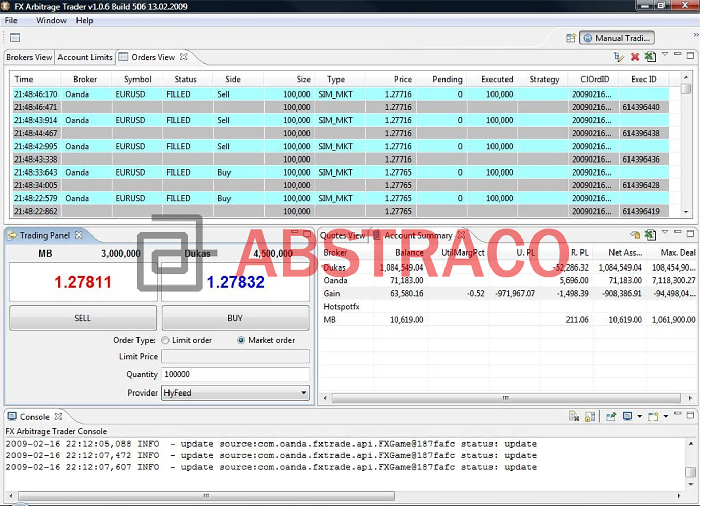706x506 pixels.
Task: Export Orders View data to Excel
Action: pos(650,57)
